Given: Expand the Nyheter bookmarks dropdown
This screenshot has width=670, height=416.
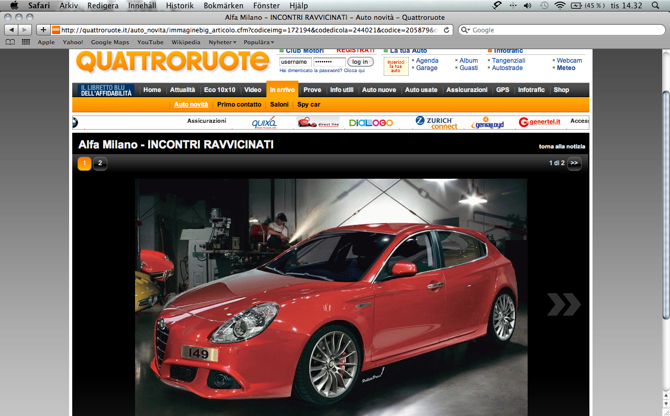Looking at the screenshot, I should coord(222,42).
